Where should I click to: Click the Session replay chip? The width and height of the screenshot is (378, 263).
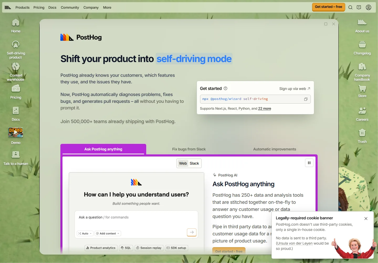149,248
